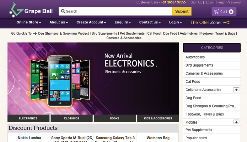Select the ELECTRONICS banner tab

[28, 118]
